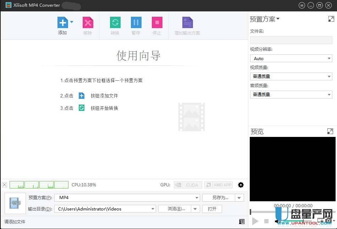Click the 浏览(B) browse button
The image size is (337, 229).
[176, 209]
